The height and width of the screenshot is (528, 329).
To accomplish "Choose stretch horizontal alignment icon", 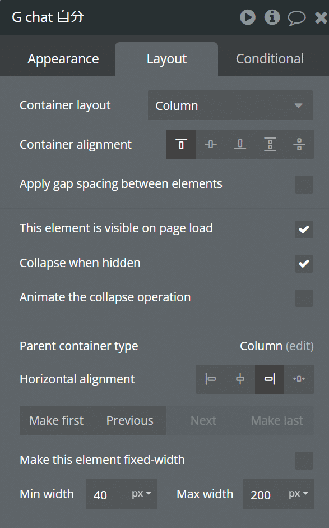I will [x=299, y=379].
